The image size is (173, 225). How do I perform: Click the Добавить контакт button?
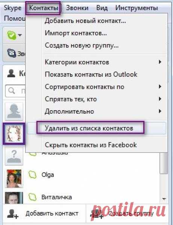tap(44, 213)
